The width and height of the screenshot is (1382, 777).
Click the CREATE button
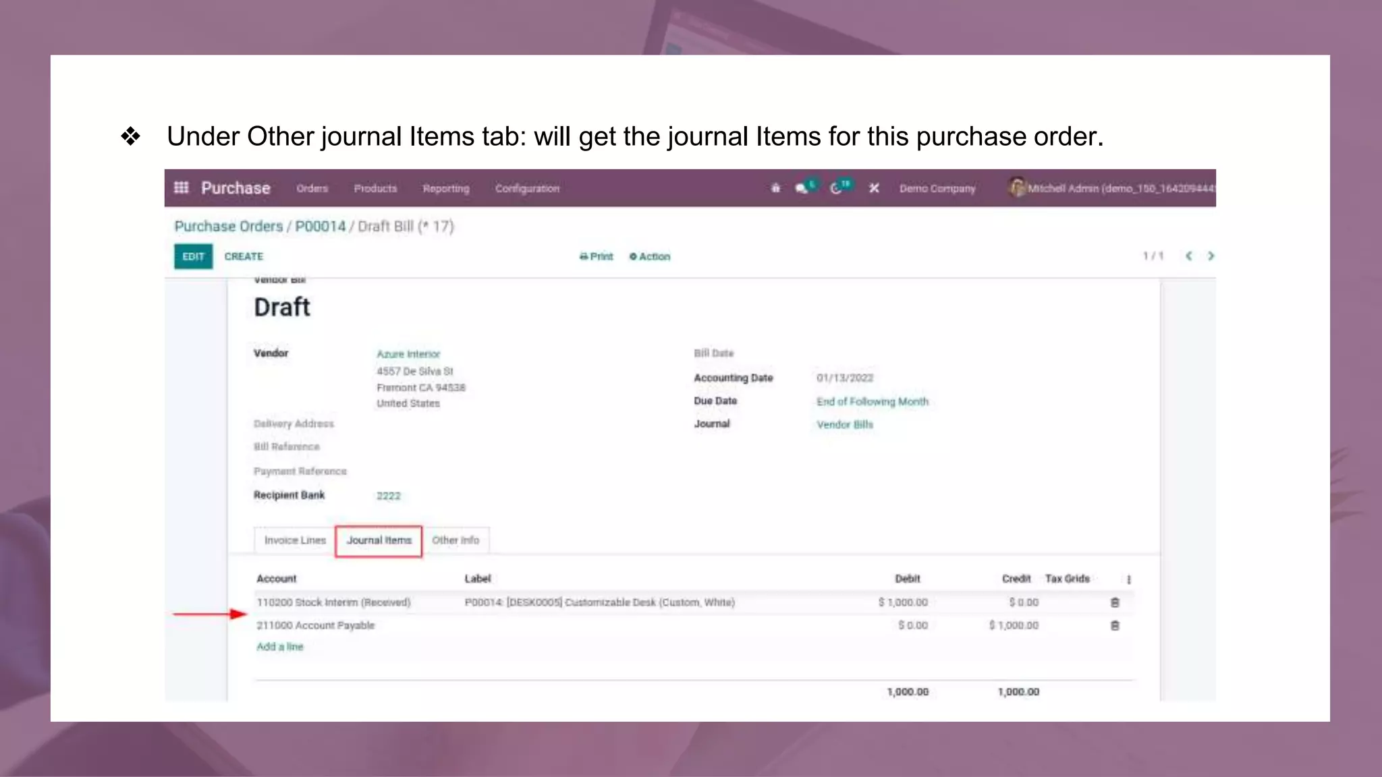pos(244,256)
